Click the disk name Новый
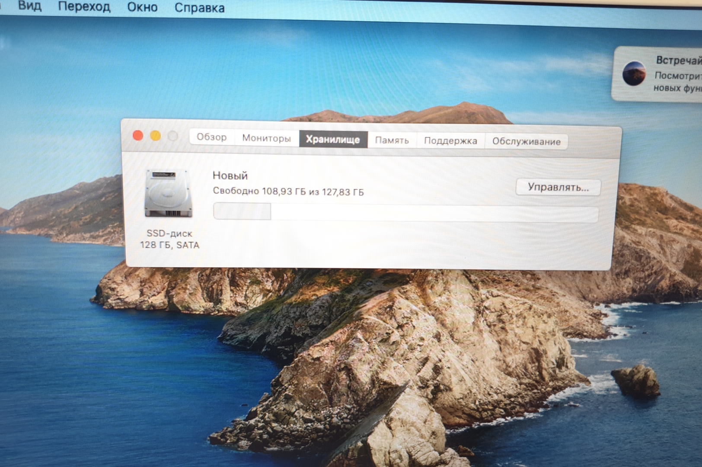Screen dimensions: 702x467 [230, 176]
